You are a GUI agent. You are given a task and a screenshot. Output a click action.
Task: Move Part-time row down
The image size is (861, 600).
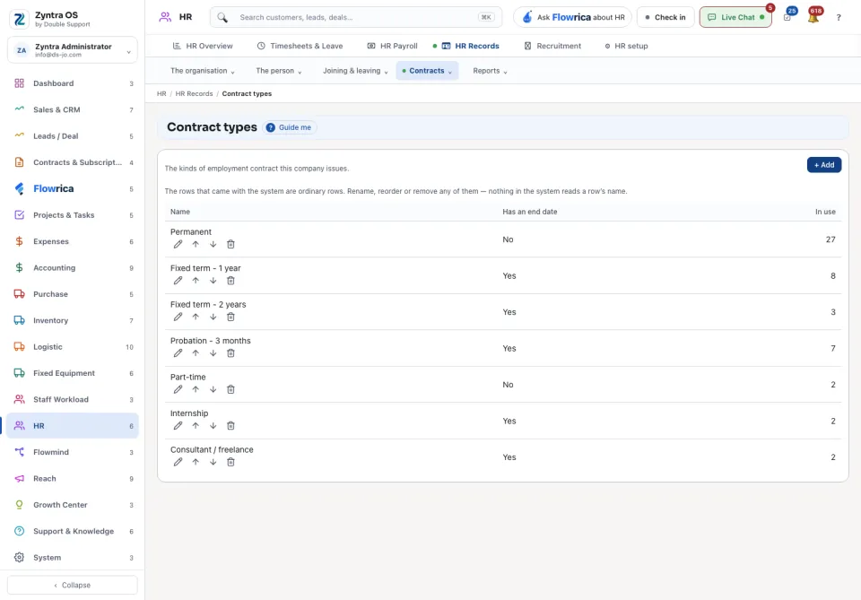(x=213, y=389)
